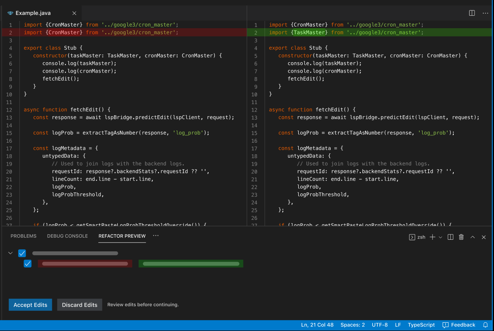Click the Accept Edits button
The height and width of the screenshot is (331, 494).
pyautogui.click(x=30, y=304)
